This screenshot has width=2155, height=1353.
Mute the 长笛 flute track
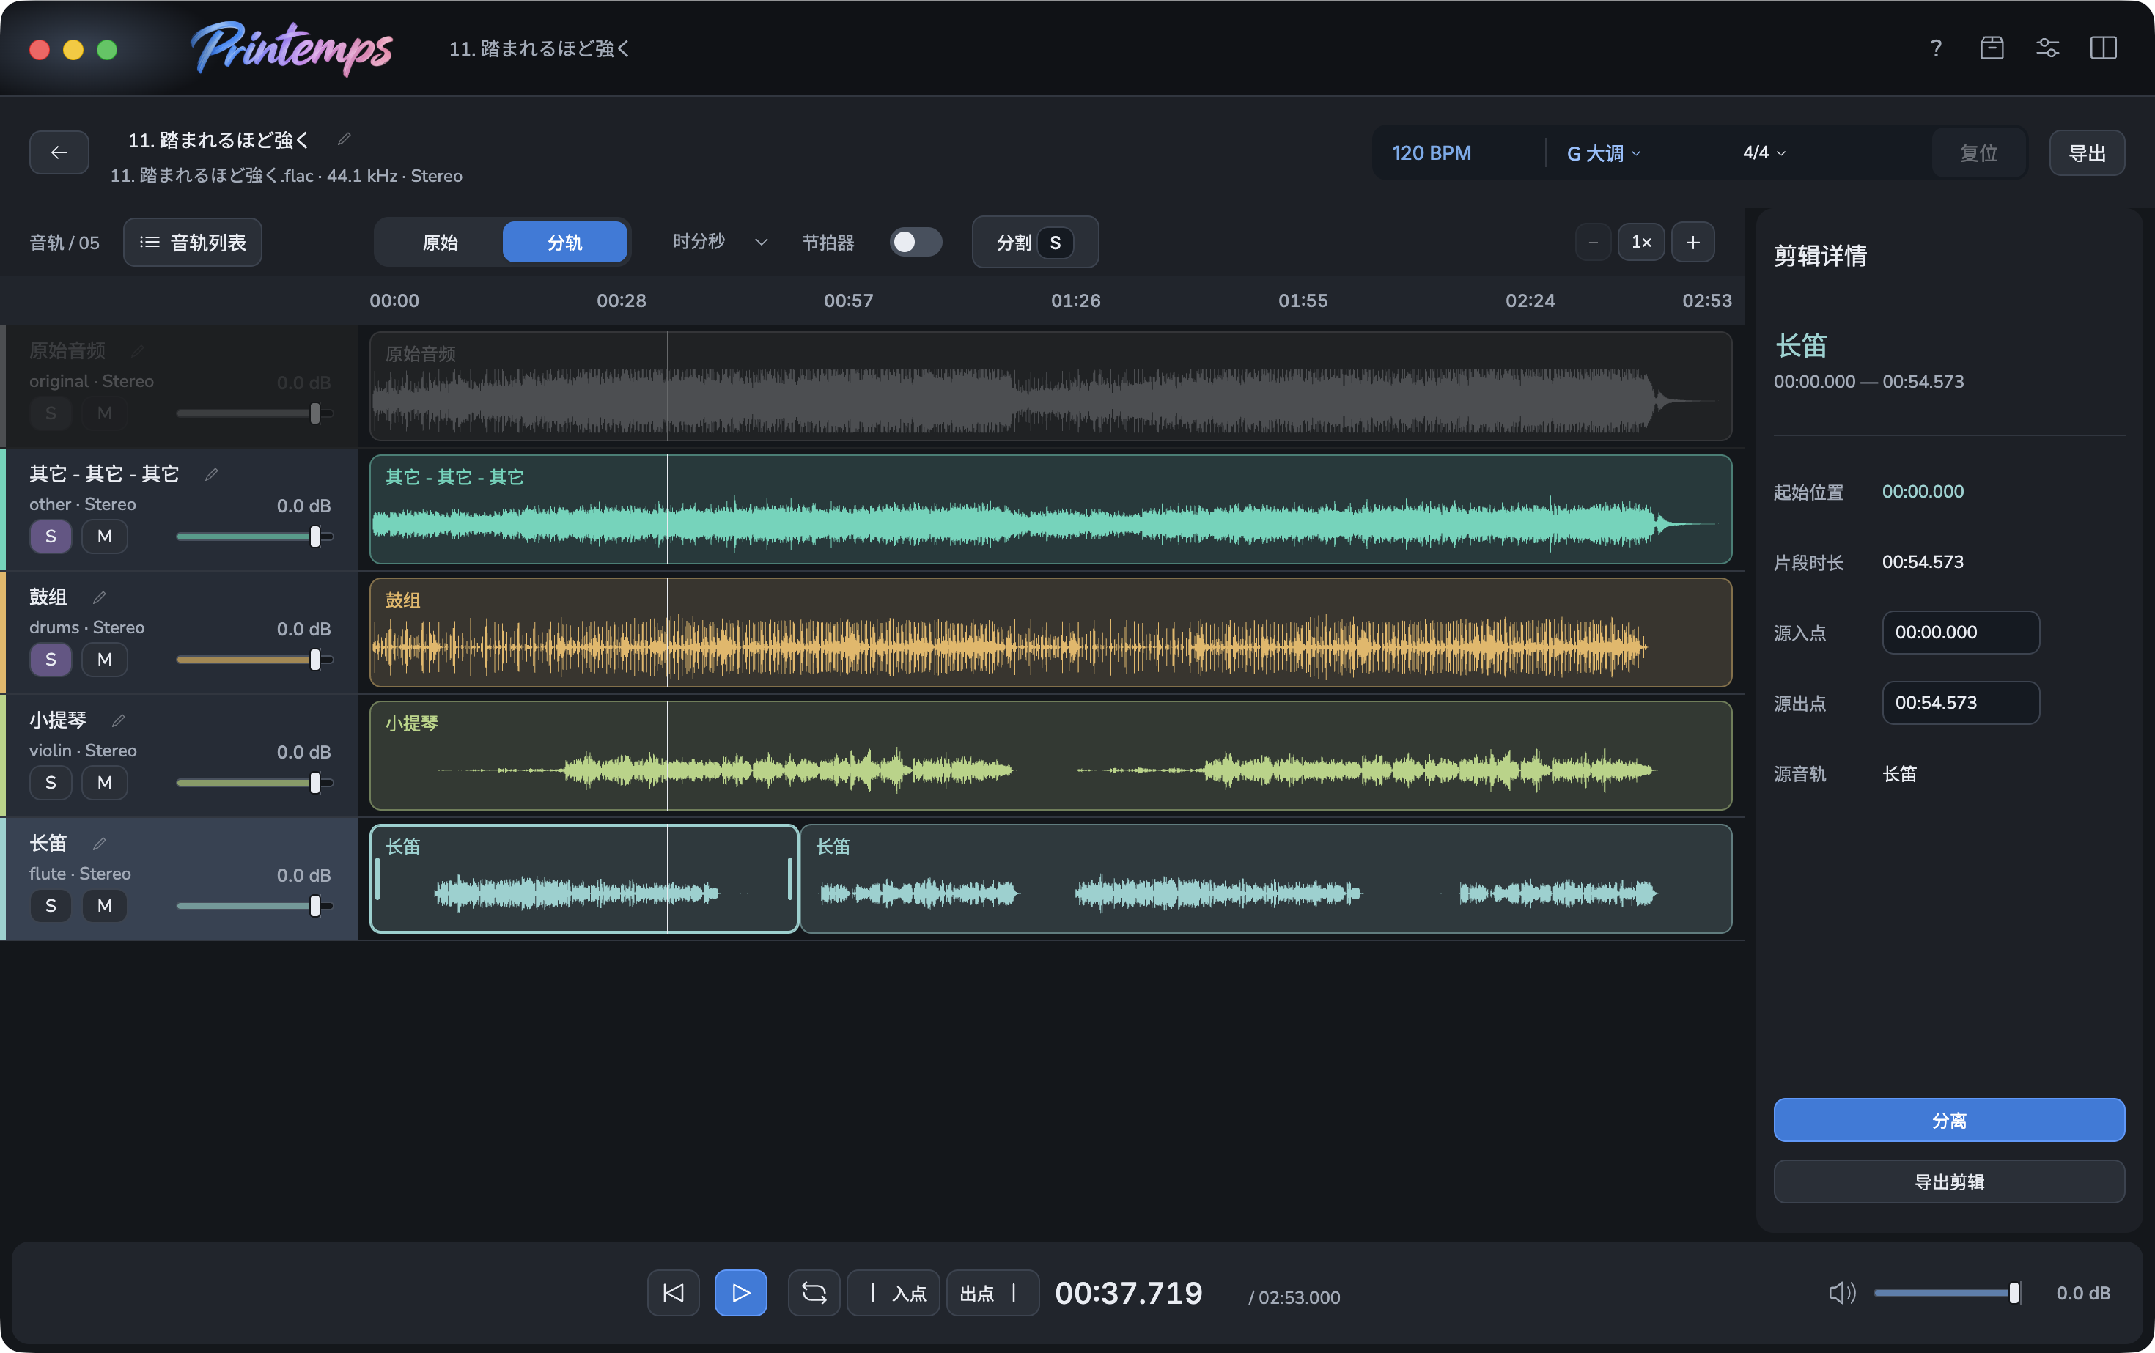(105, 906)
